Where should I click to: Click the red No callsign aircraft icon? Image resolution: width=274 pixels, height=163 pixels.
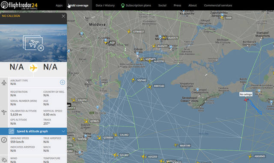pos(246,100)
